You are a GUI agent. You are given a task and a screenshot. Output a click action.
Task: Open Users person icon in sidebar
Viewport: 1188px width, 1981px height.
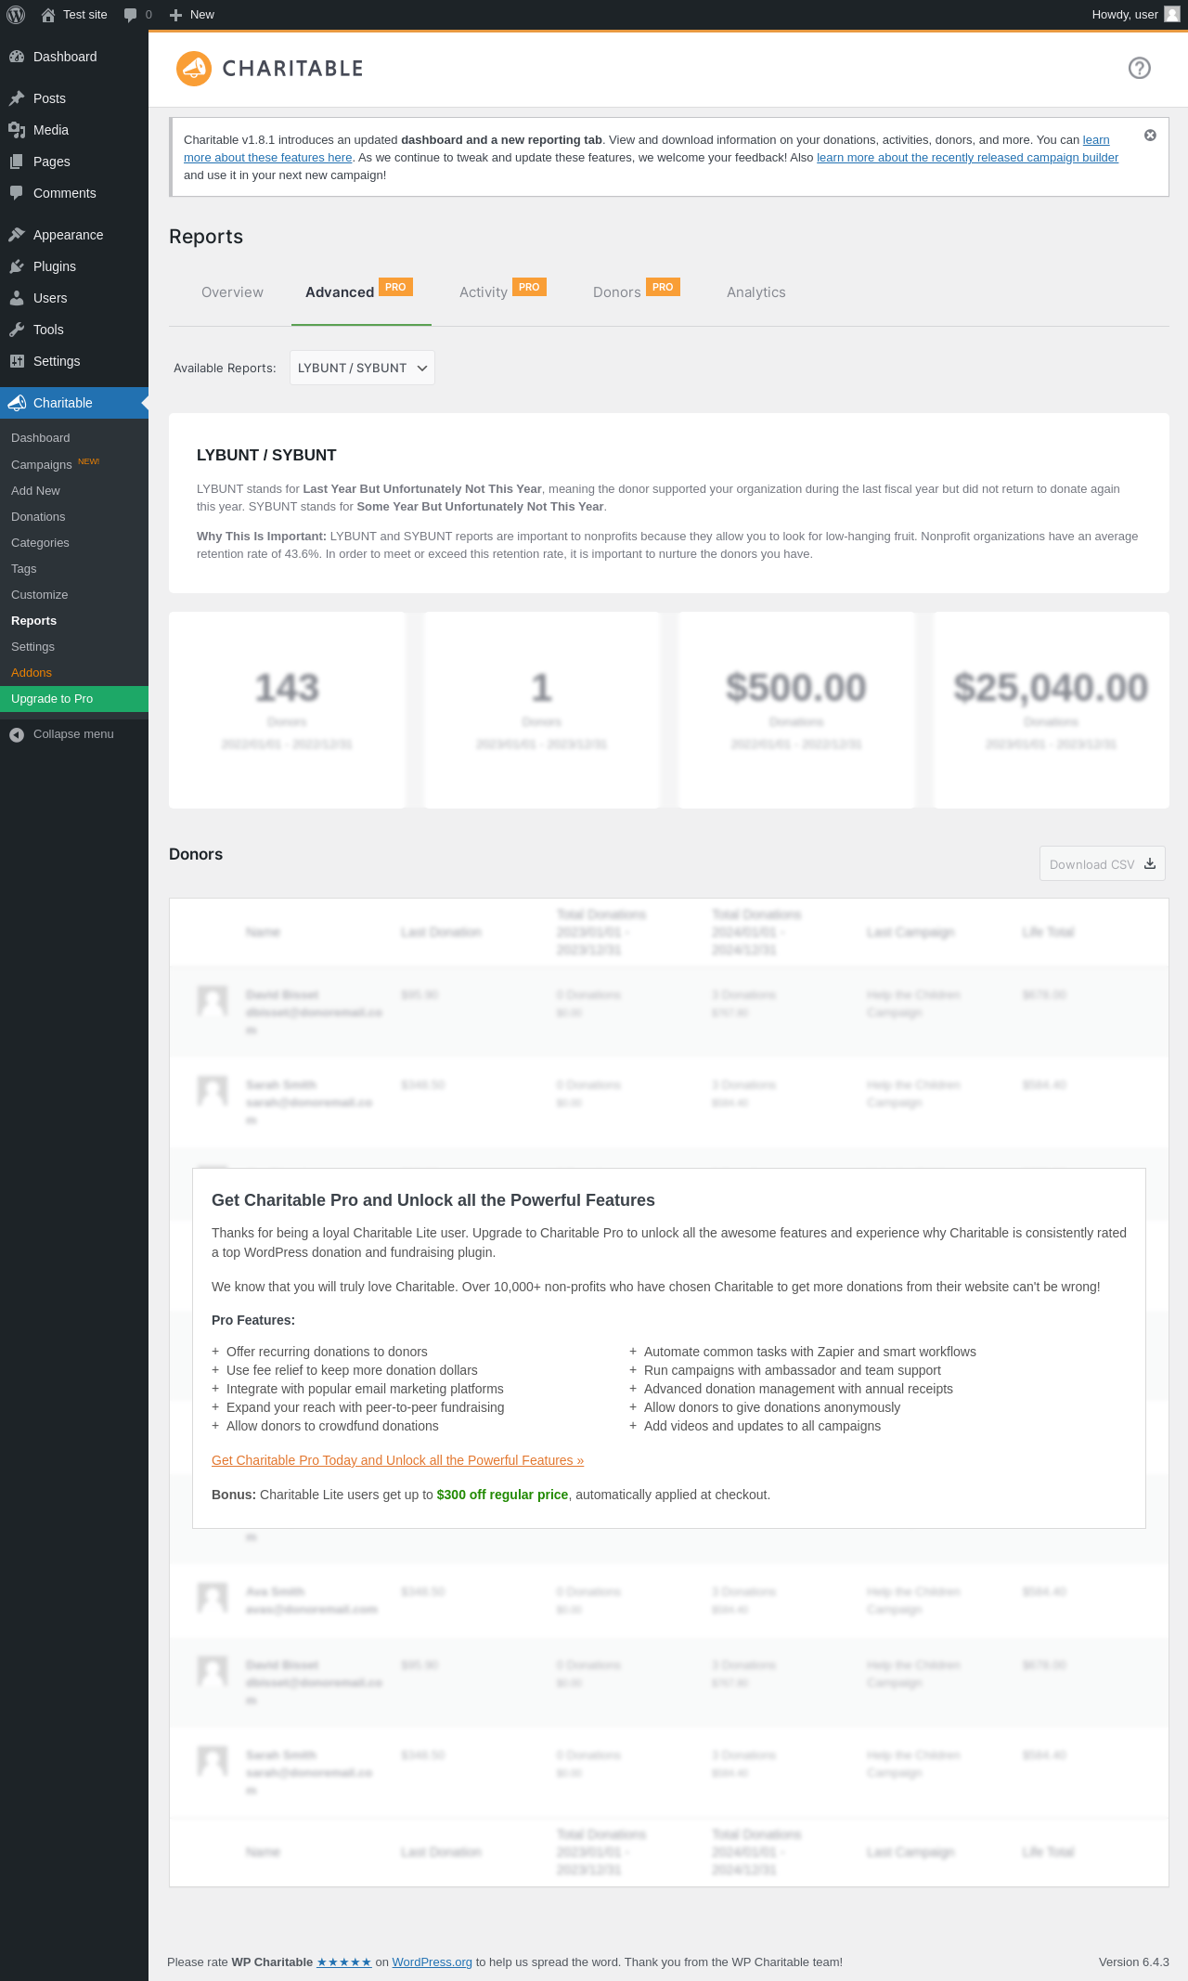pos(17,298)
